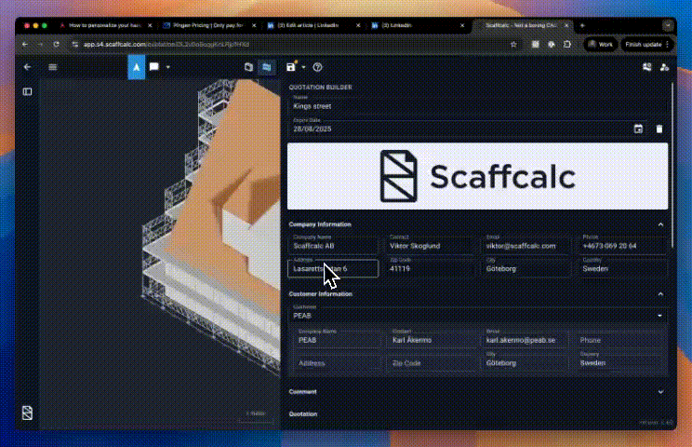The height and width of the screenshot is (447, 692).
Task: Open the calendar picker for Expire Date
Action: [x=638, y=129]
